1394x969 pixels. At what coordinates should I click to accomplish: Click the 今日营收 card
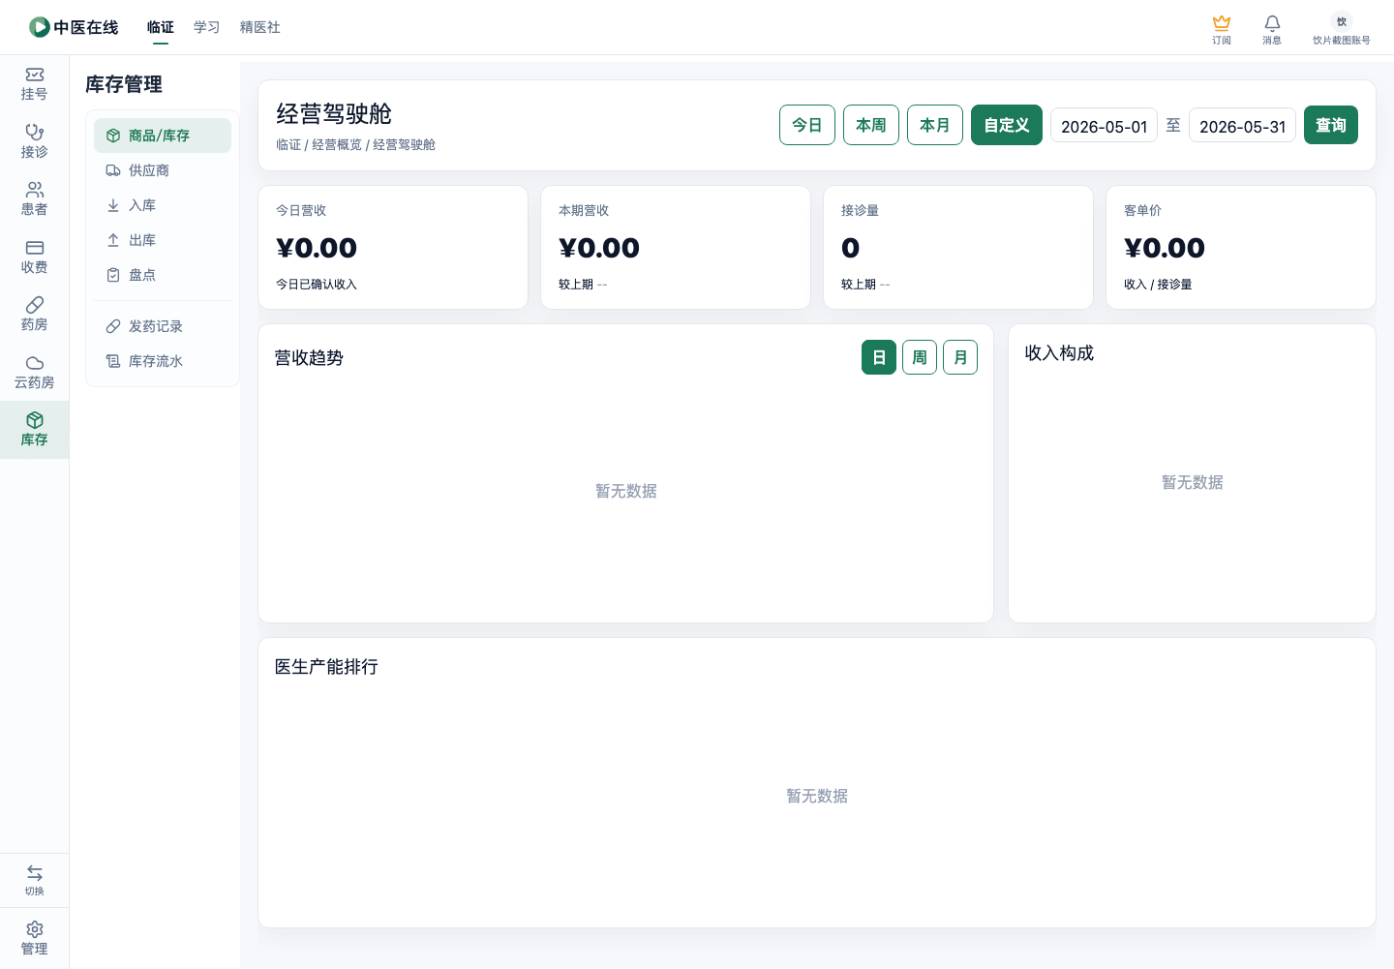(x=393, y=248)
